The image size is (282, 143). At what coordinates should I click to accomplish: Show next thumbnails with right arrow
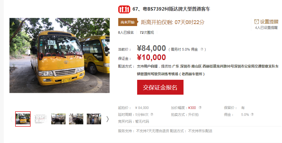point(108,119)
